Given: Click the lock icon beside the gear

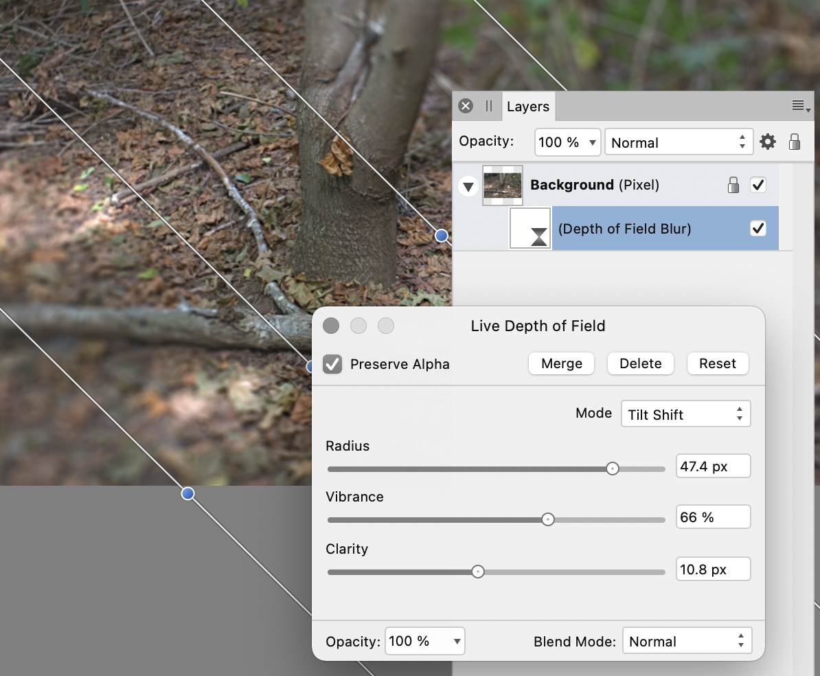Looking at the screenshot, I should pyautogui.click(x=795, y=142).
